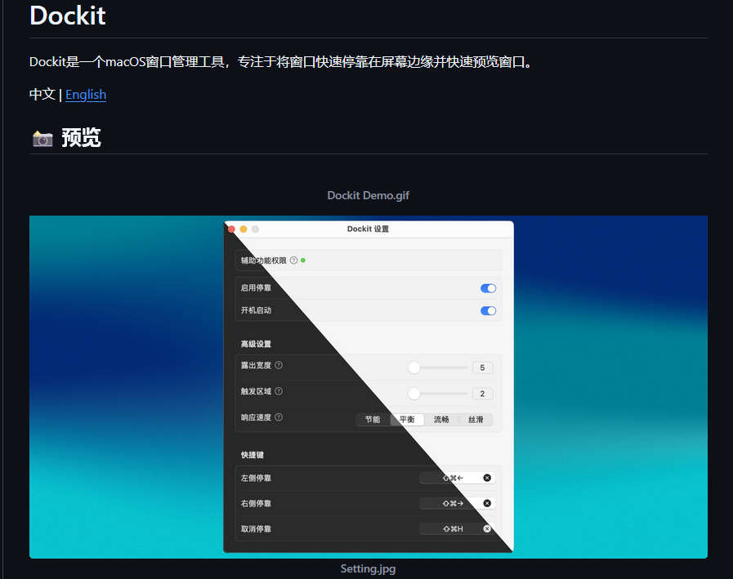
Task: Clear the 取消停靠 shortcut with its X icon
Action: [x=487, y=529]
